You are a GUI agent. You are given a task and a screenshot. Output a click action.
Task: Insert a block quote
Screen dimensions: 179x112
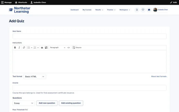(x=42, y=48)
